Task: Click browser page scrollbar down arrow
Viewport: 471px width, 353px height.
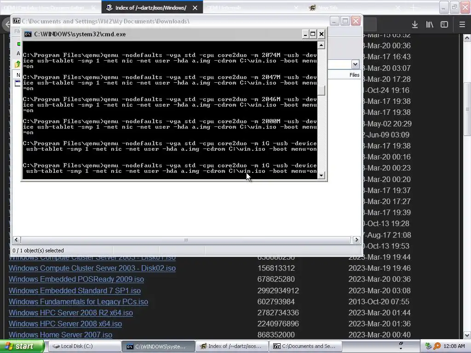Action: tap(467, 335)
